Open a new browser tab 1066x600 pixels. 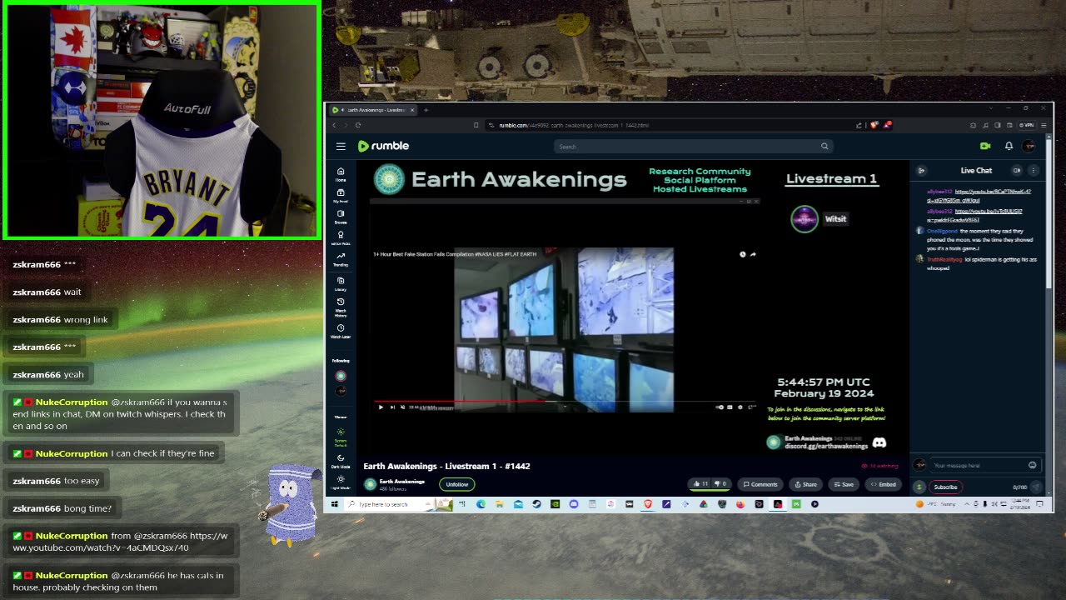[426, 110]
